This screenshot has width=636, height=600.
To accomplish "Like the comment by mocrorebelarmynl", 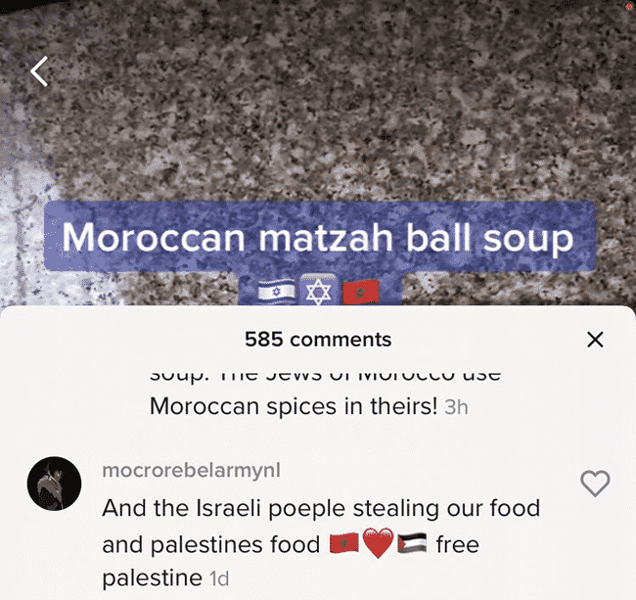I will pyautogui.click(x=595, y=484).
